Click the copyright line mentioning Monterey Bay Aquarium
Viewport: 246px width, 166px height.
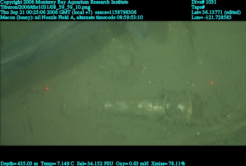pos(64,2)
